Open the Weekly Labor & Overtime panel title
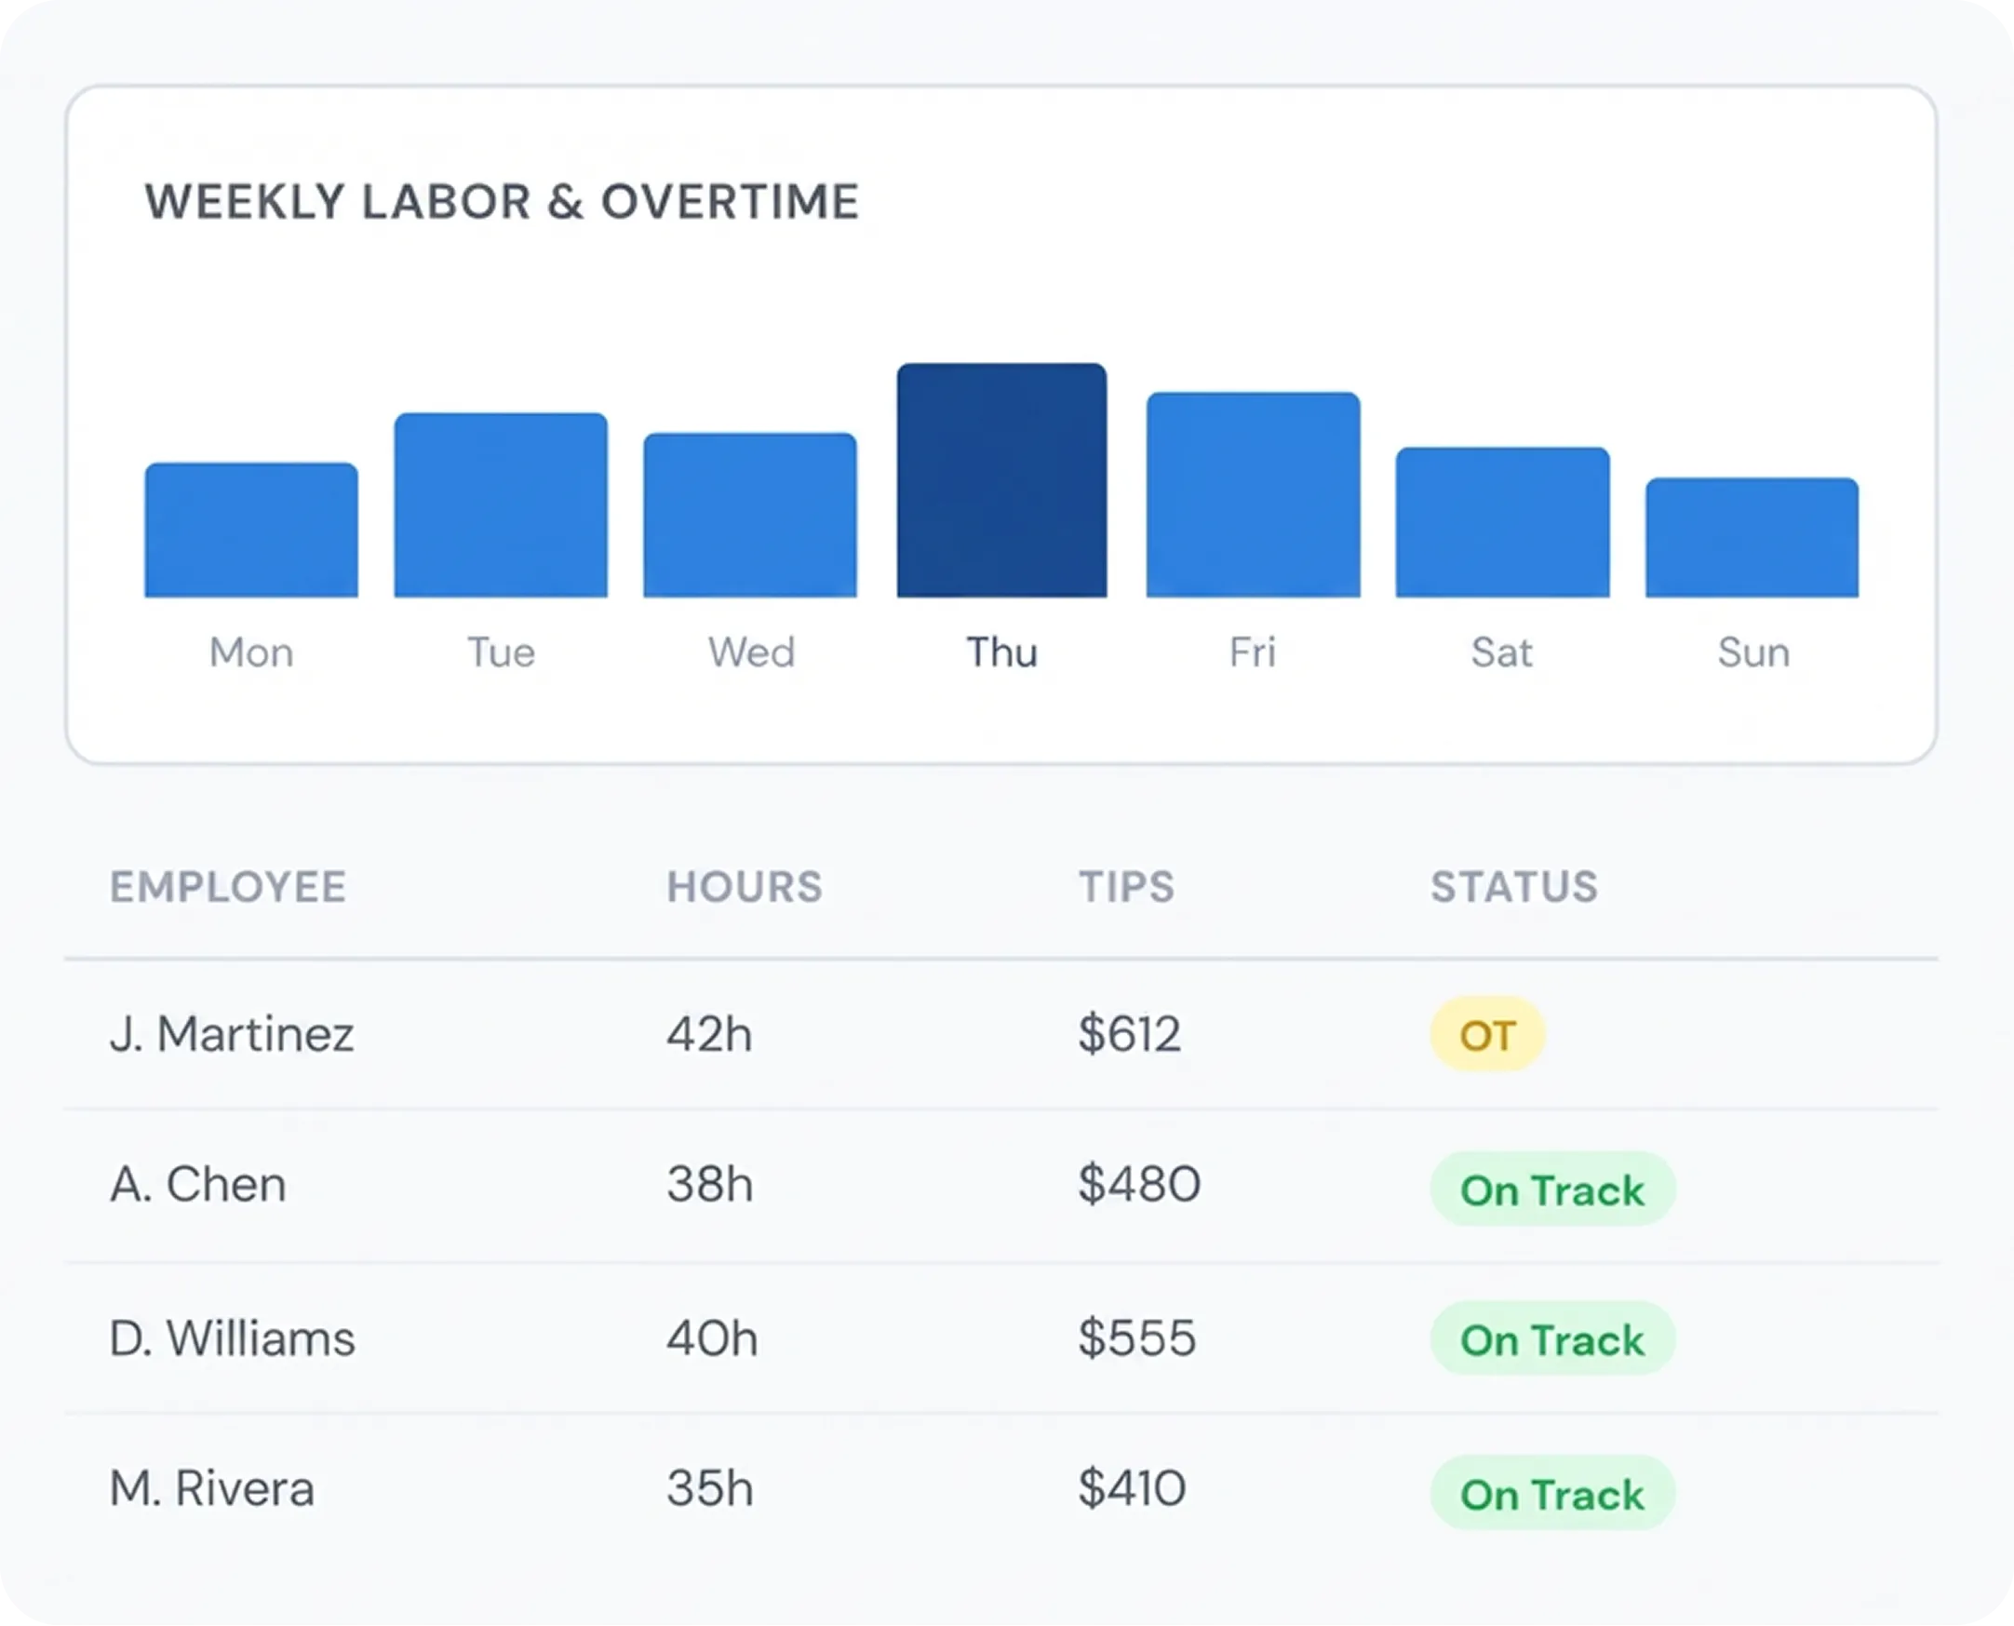 502,198
